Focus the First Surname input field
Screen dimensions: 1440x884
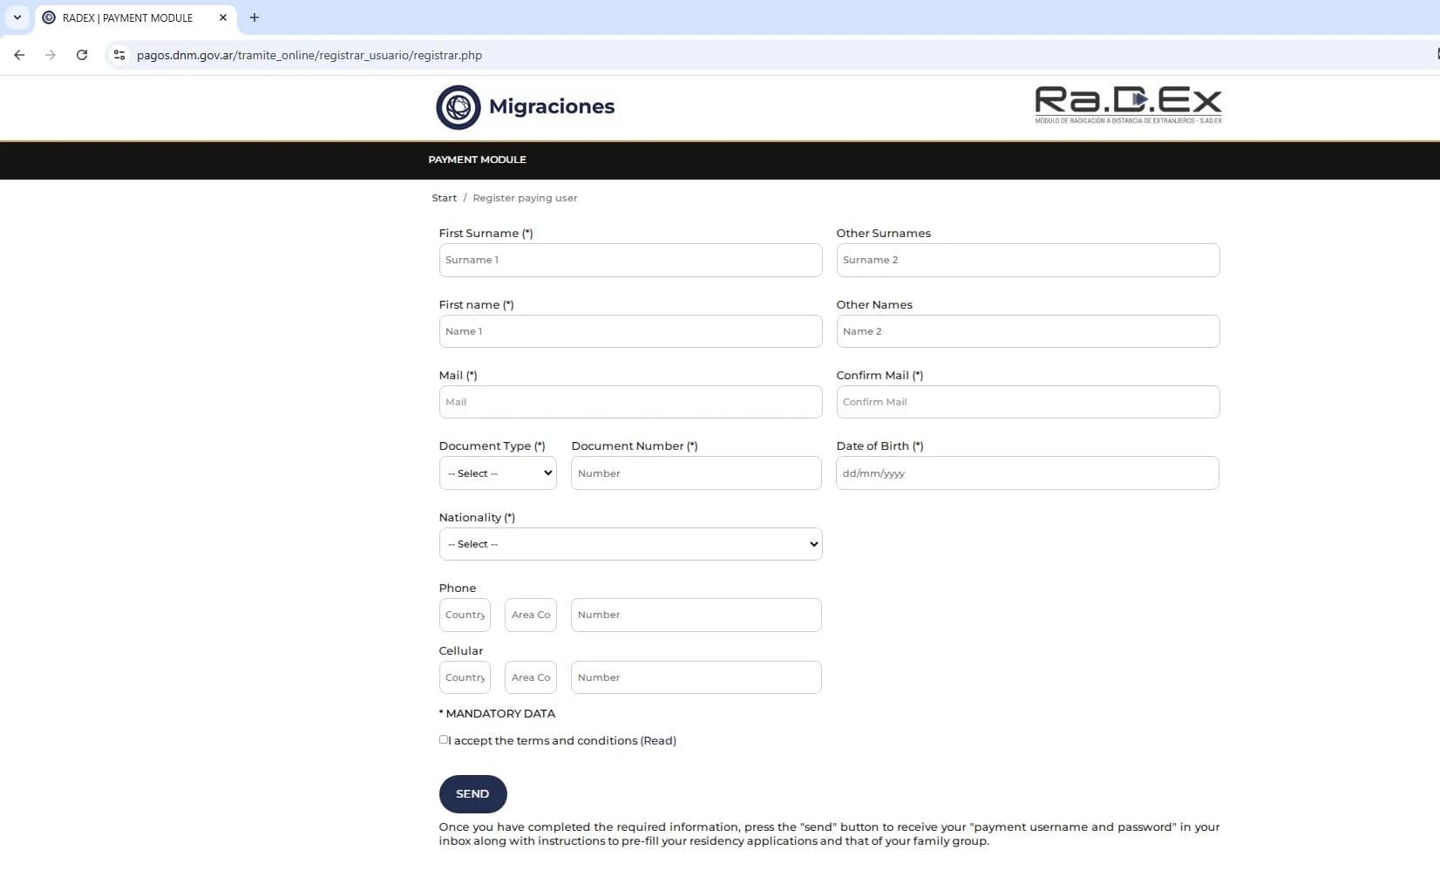[630, 260]
